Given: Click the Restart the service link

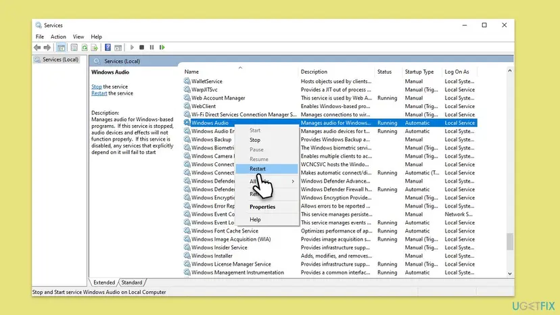Looking at the screenshot, I should pos(99,93).
